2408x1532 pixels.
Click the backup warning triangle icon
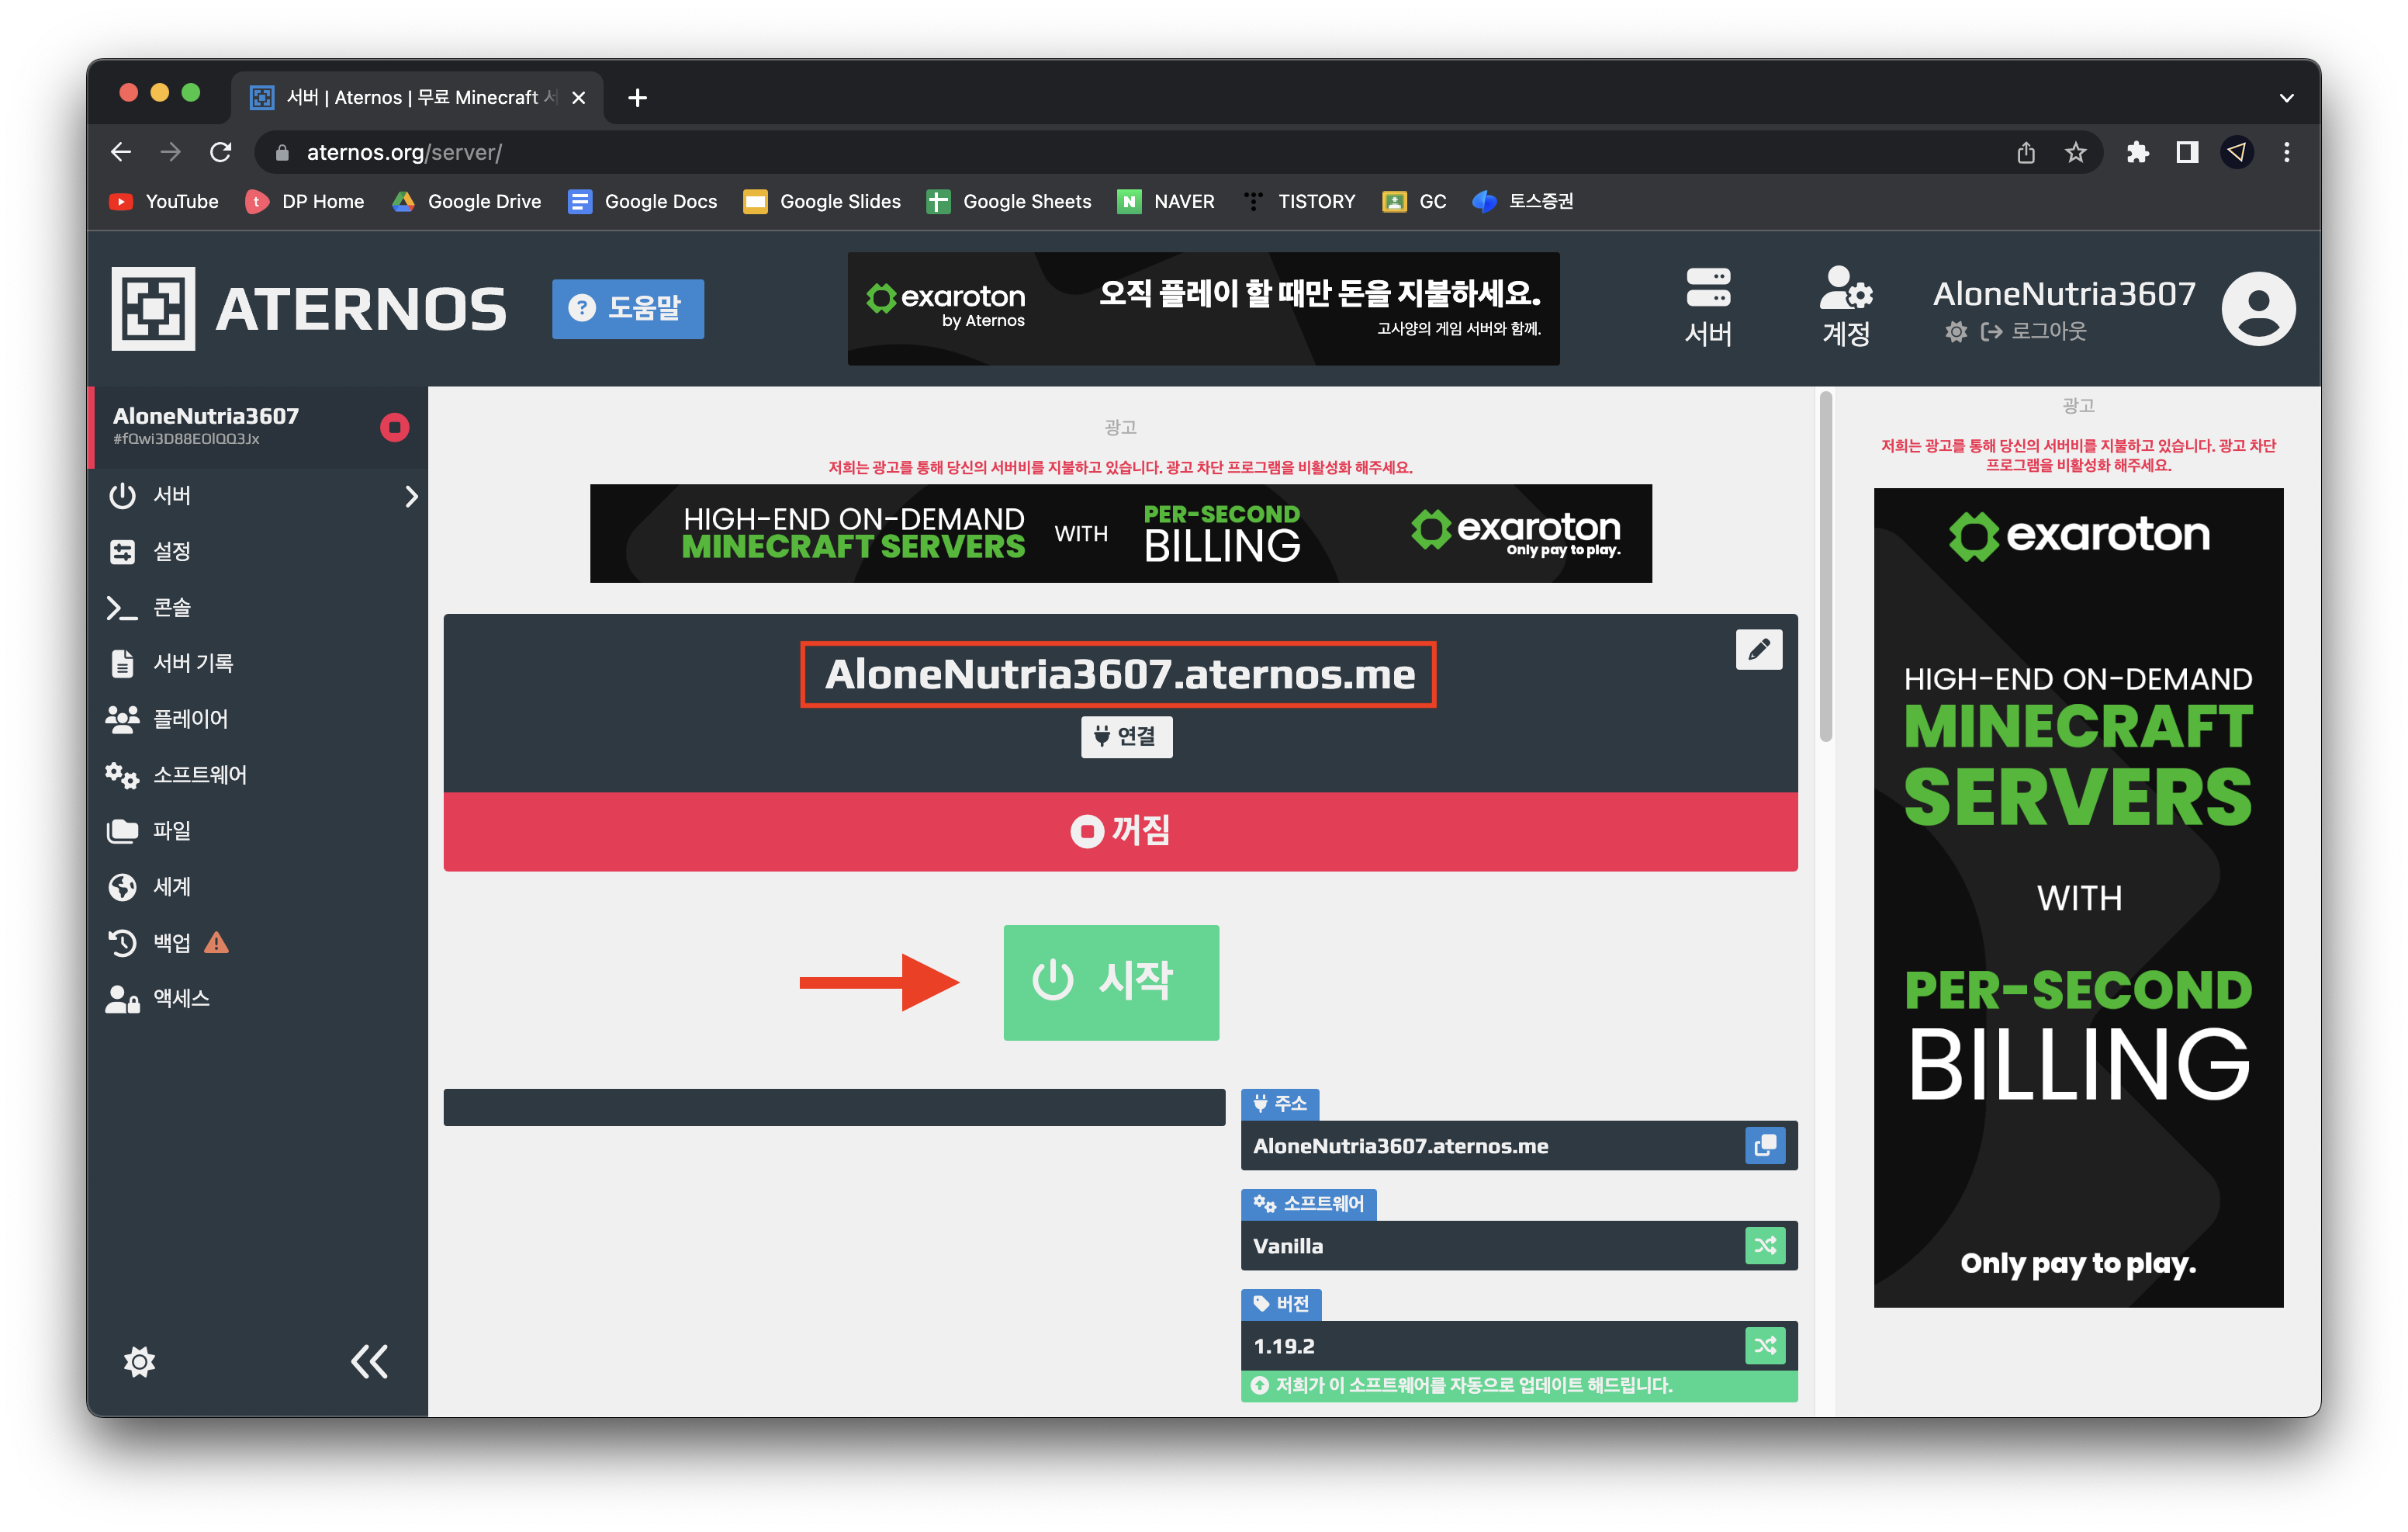pyautogui.click(x=216, y=943)
